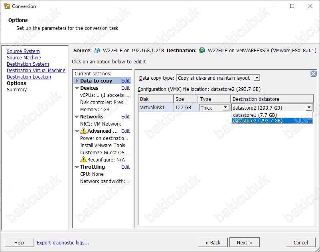Go to Destination System step
This screenshot has height=252, width=320.
tap(28, 64)
